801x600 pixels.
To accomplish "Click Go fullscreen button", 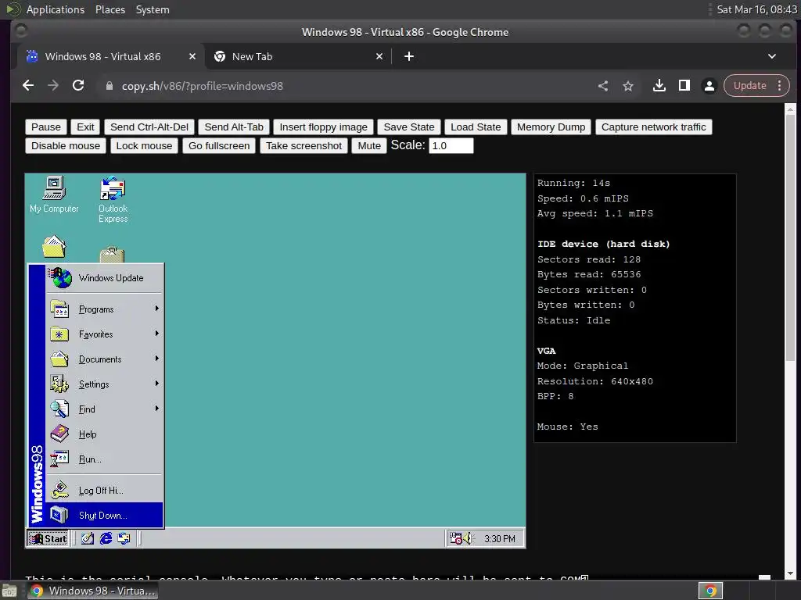I will coord(219,146).
